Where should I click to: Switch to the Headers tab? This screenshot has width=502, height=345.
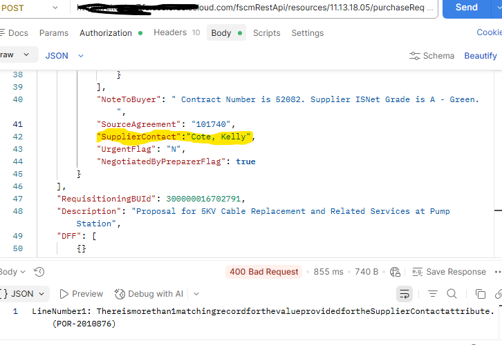tap(177, 32)
